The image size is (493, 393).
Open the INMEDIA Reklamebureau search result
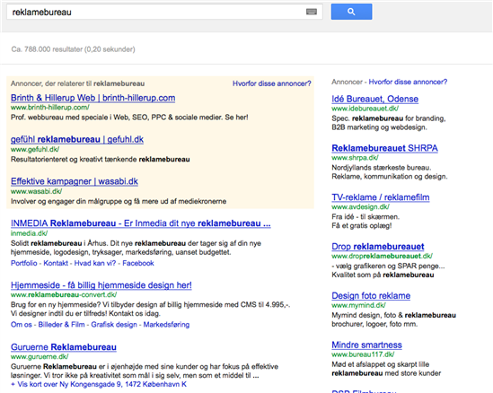point(141,223)
